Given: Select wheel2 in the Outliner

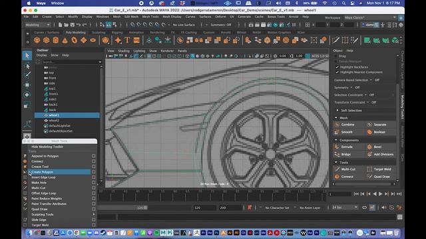Looking at the screenshot, I should [x=54, y=120].
